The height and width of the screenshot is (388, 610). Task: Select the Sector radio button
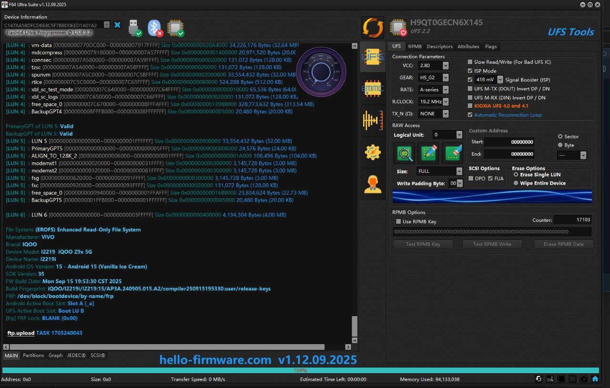coord(560,137)
